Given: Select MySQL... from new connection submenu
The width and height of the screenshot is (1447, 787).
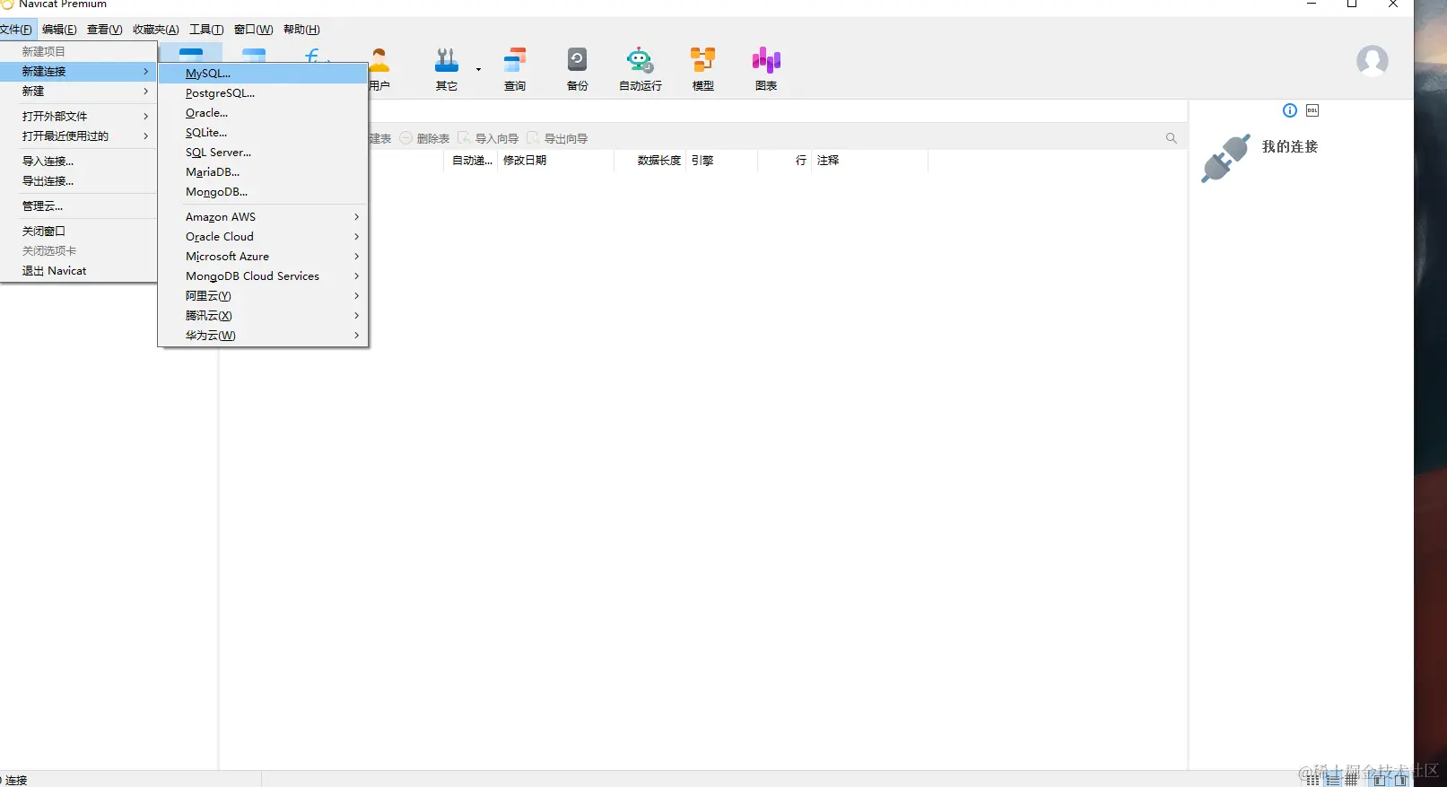Looking at the screenshot, I should click(263, 74).
